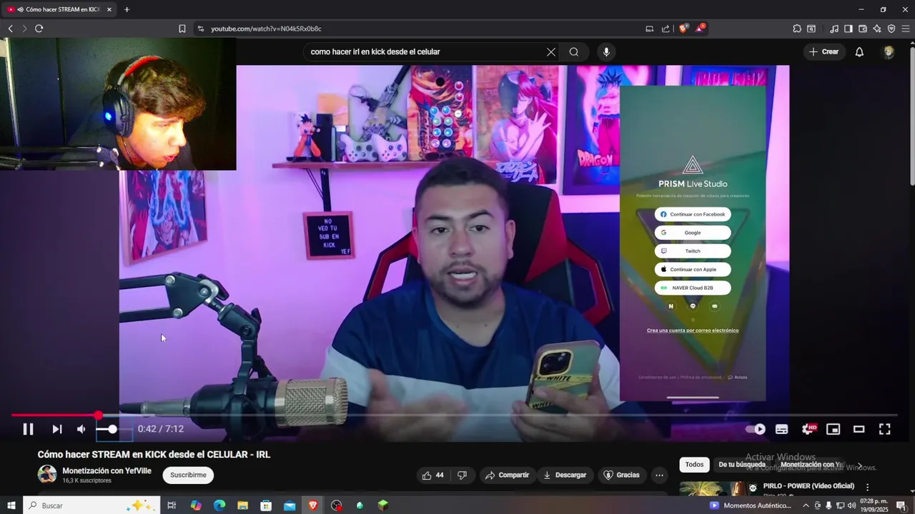Open Brave Shields lion icon

pos(683,29)
